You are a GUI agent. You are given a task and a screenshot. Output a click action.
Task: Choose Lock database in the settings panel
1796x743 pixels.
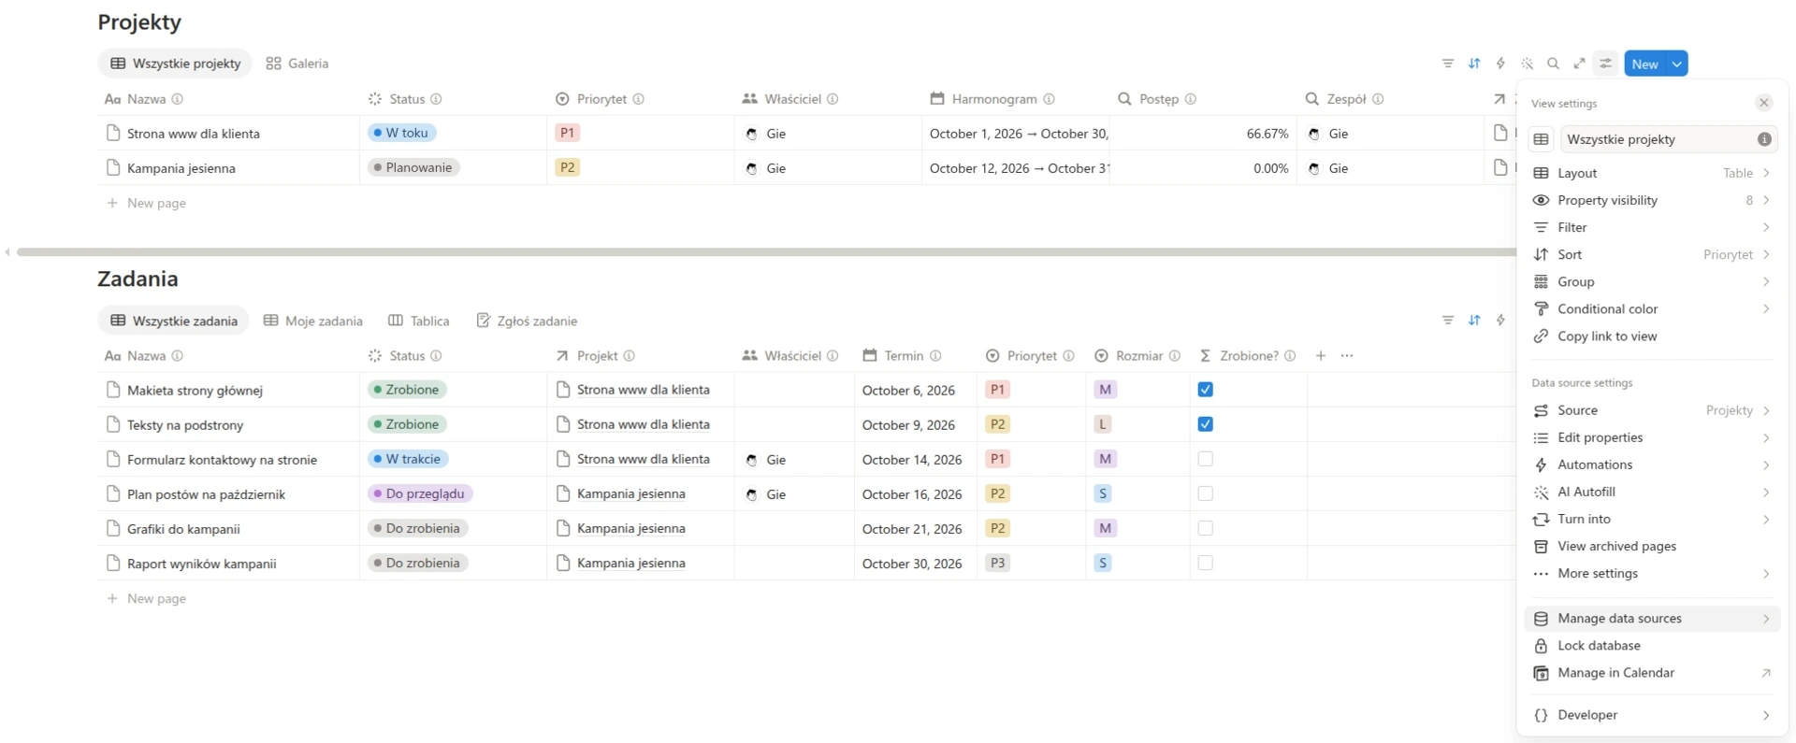(1652, 645)
